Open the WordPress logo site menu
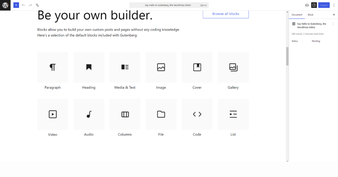The width and height of the screenshot is (338, 177). 5,5
